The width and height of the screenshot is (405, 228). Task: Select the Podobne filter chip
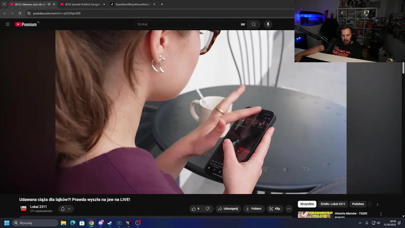coord(358,204)
